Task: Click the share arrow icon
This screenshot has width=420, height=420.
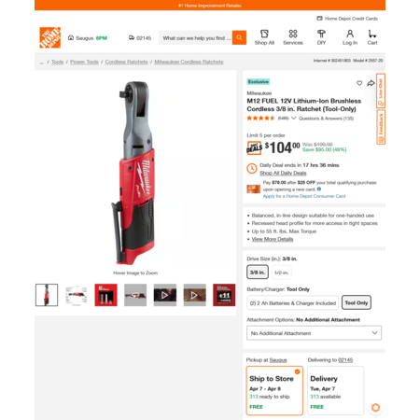Action: pos(371,83)
